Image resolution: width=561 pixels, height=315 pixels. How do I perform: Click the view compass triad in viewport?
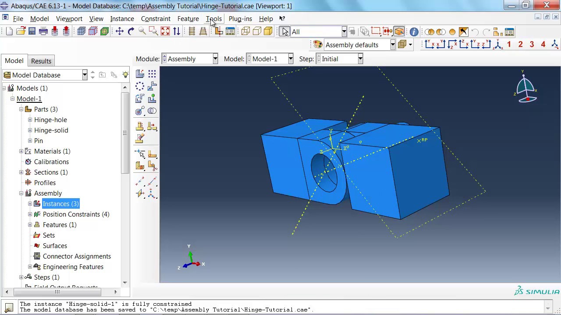tap(525, 86)
